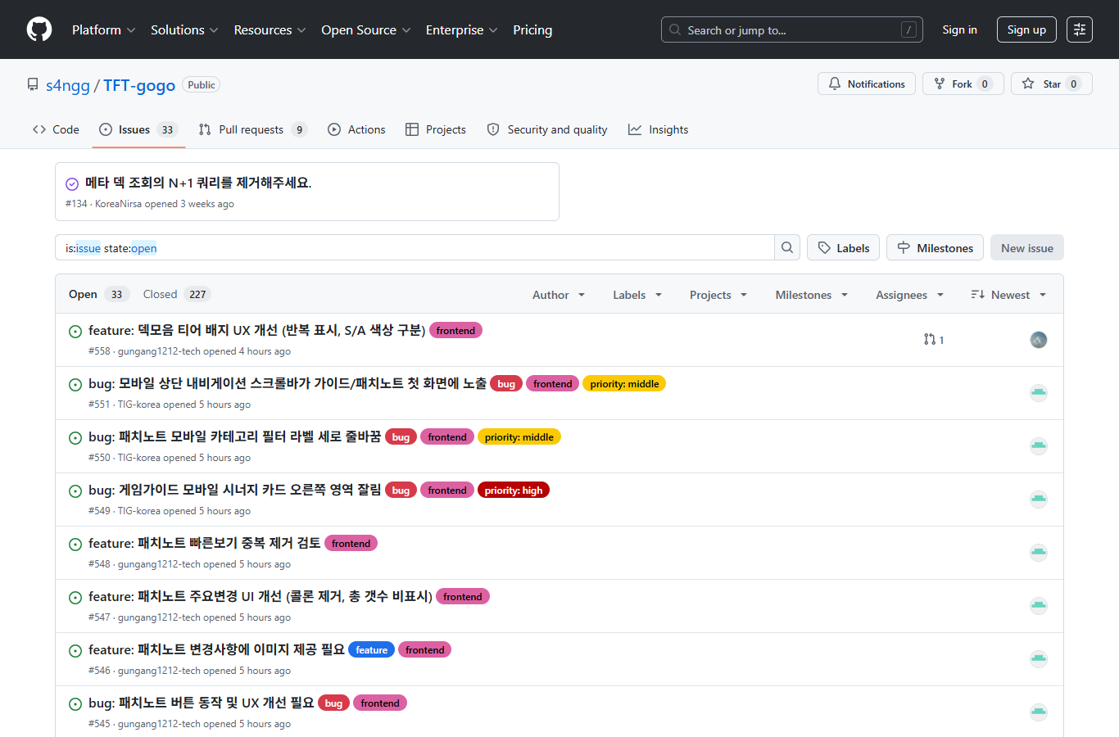Click the repository icon beside s4ngg

pyautogui.click(x=33, y=84)
